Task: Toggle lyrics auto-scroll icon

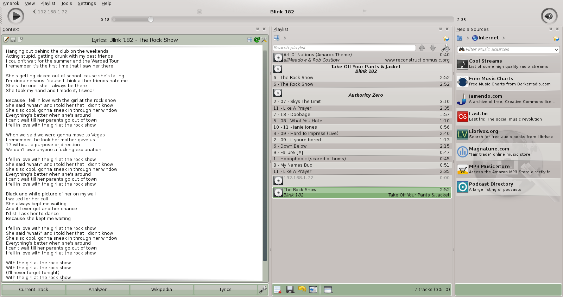Action: click(250, 40)
